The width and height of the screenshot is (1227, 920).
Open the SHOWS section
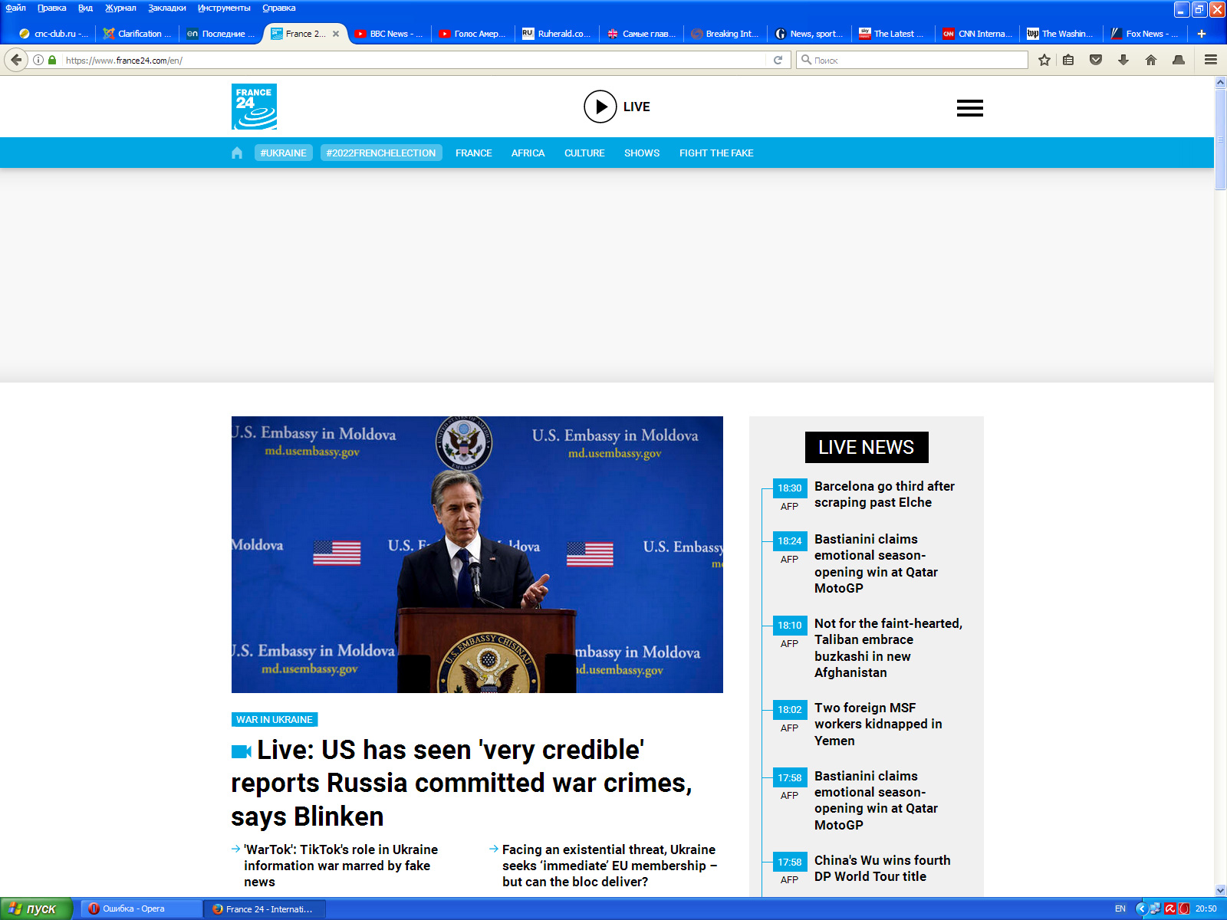(x=642, y=153)
